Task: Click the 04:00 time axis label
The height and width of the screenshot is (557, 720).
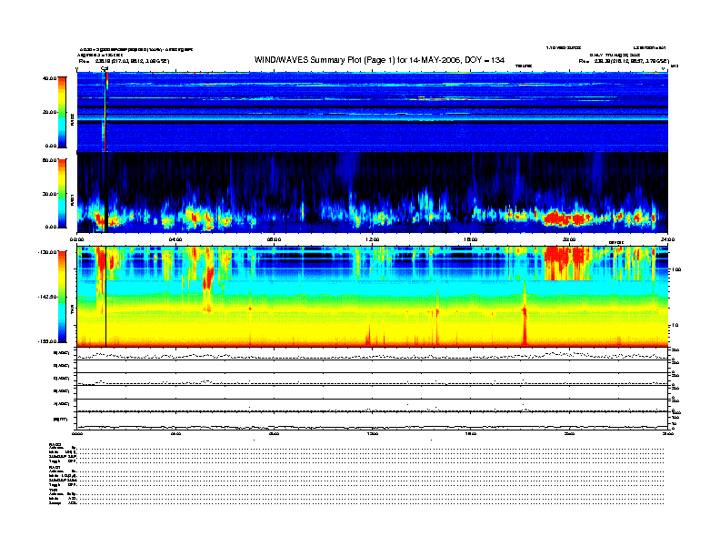Action: 175,239
